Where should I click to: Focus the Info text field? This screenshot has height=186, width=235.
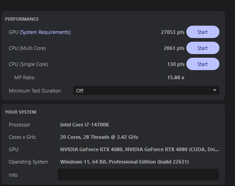pyautogui.click(x=138, y=175)
